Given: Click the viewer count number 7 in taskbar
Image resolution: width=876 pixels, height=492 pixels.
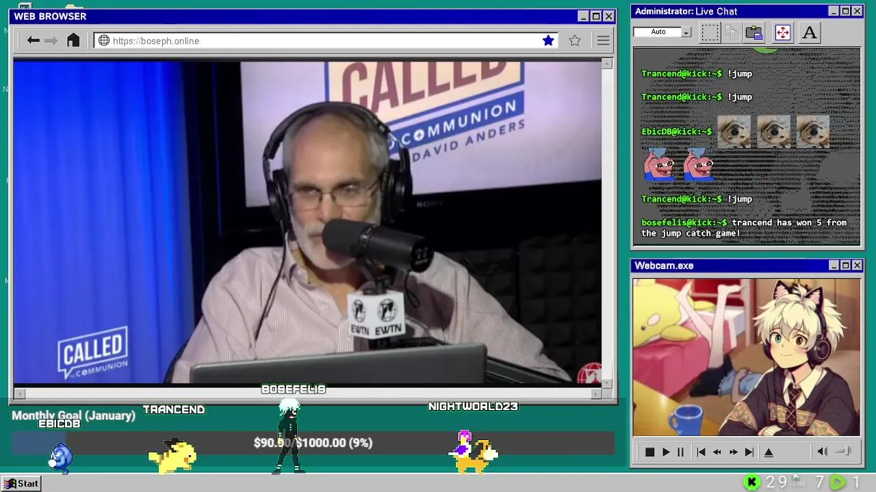Looking at the screenshot, I should point(819,482).
